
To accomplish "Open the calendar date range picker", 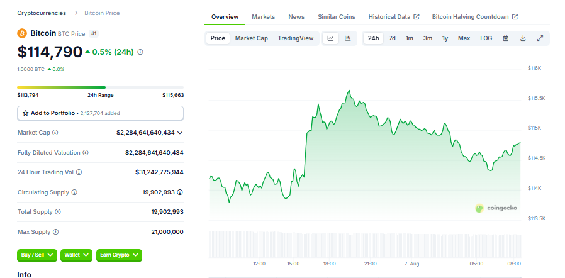I will [x=506, y=38].
